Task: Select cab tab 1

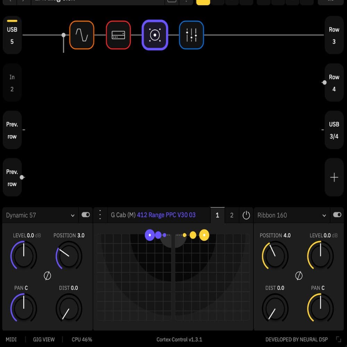Action: 218,215
